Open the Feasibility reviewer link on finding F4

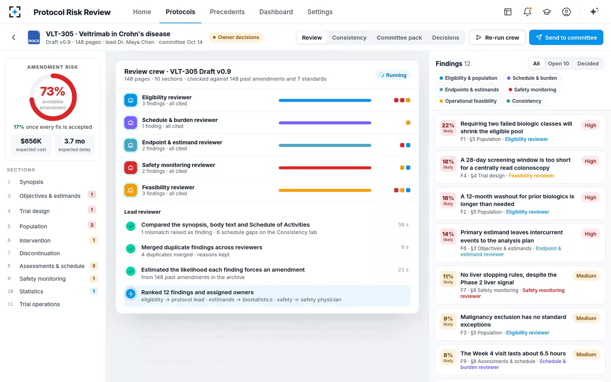[x=531, y=176]
